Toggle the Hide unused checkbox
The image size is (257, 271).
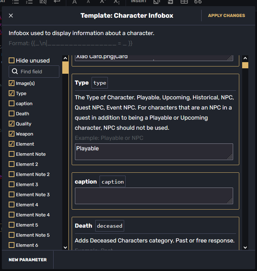point(12,60)
